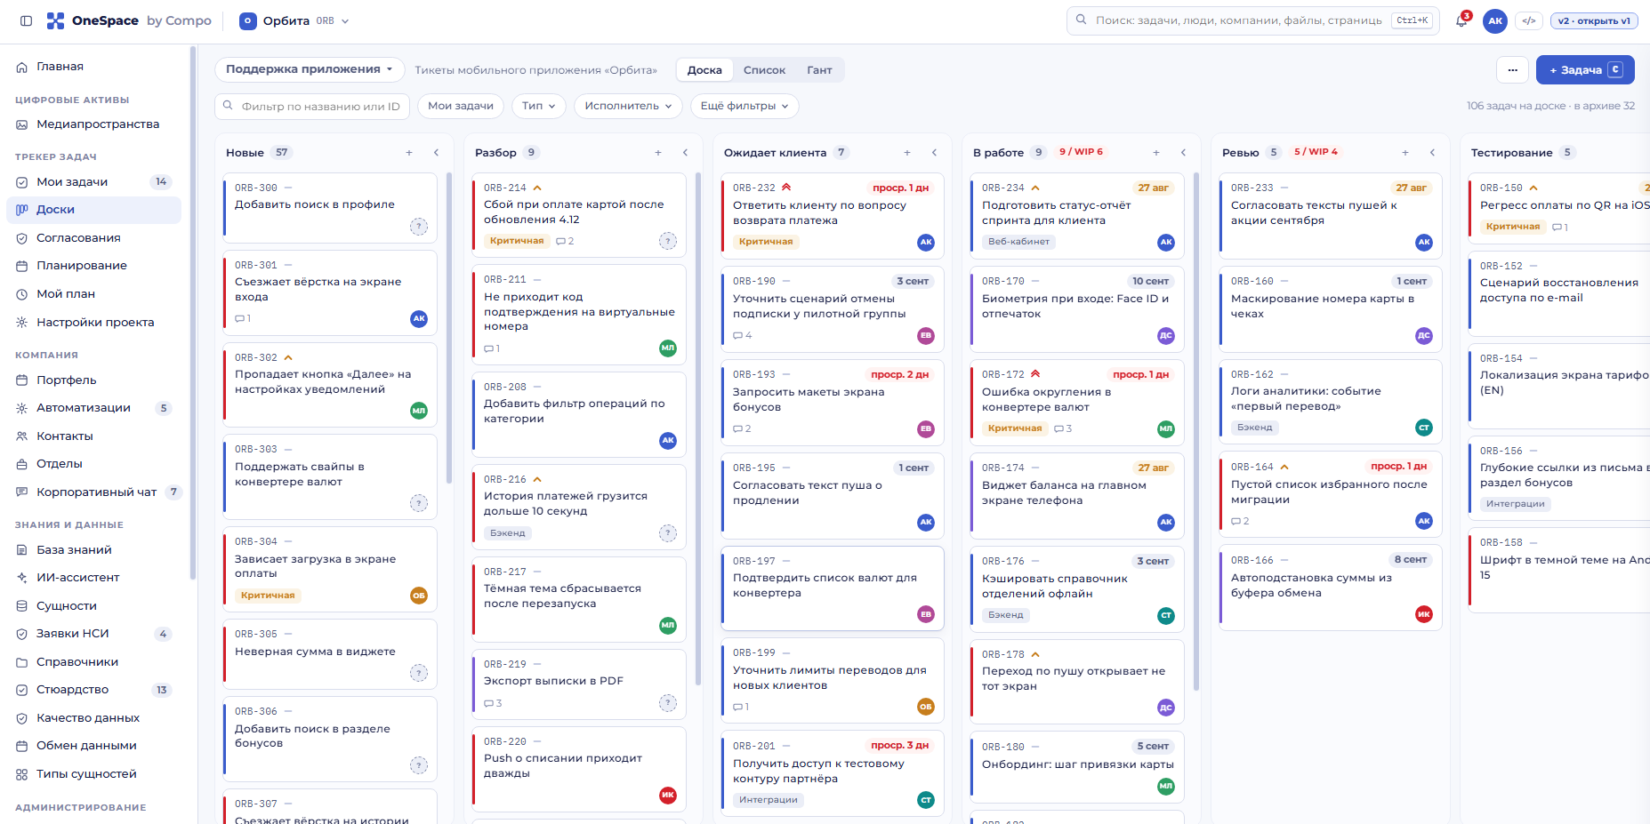This screenshot has width=1650, height=824.
Task: Click the + Задача button
Action: 1585,70
